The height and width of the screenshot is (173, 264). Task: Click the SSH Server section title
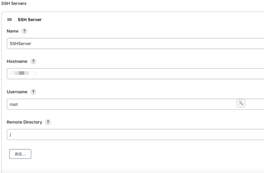pyautogui.click(x=30, y=20)
